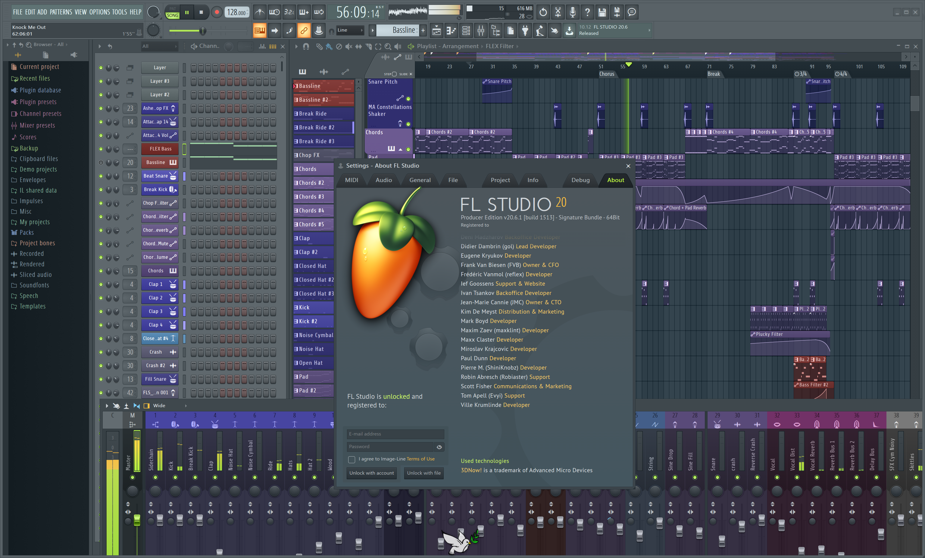Click the Channel rack graph editor icon
This screenshot has height=558, width=925.
pyautogui.click(x=262, y=46)
